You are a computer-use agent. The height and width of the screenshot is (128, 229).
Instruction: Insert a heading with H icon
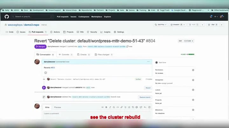point(102,107)
